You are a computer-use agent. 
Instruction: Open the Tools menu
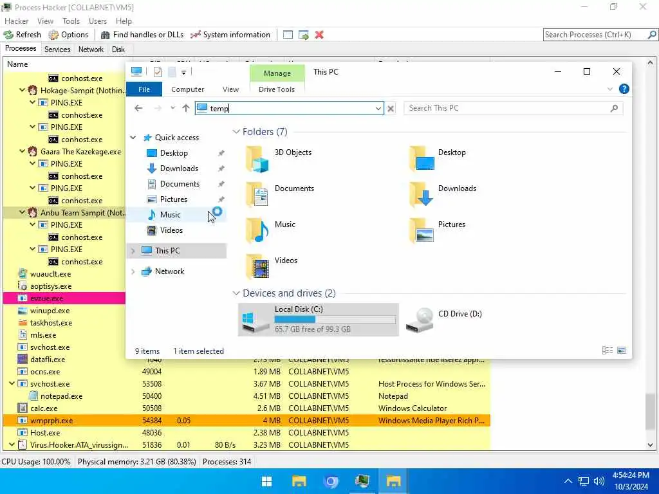click(x=71, y=21)
